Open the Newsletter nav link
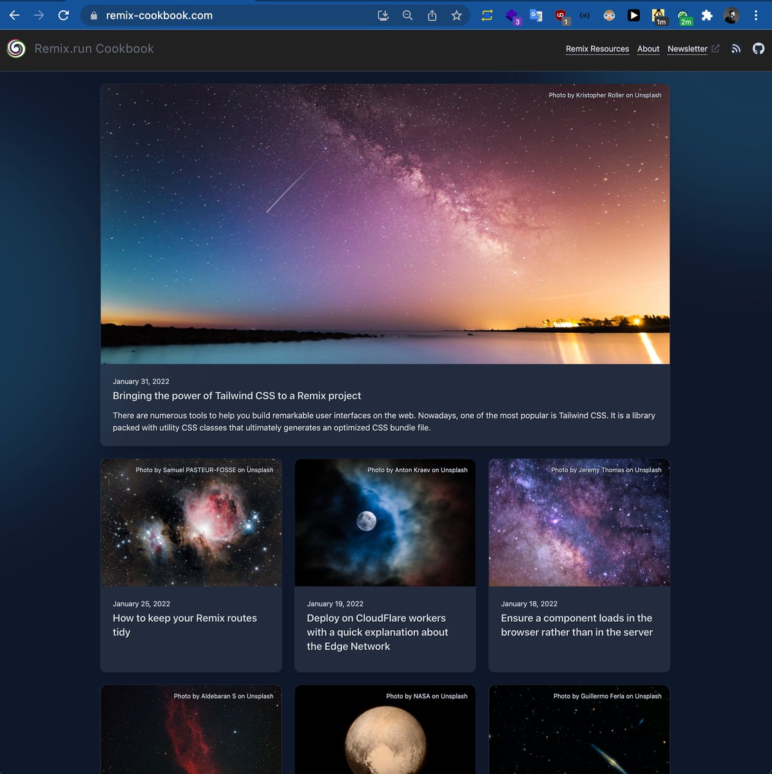This screenshot has height=774, width=772. click(688, 49)
